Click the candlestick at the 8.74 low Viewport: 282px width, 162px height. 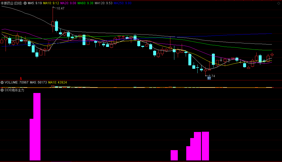coord(205,70)
